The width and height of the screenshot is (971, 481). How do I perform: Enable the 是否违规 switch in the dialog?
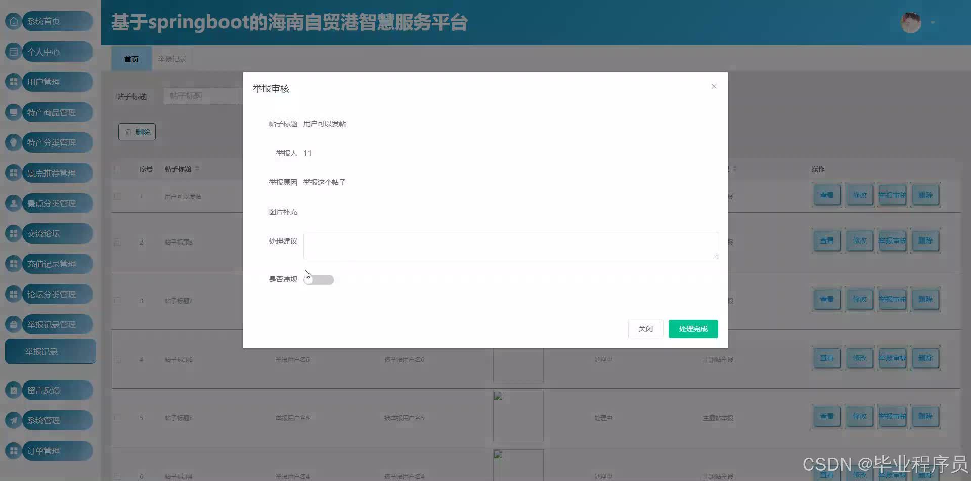318,279
